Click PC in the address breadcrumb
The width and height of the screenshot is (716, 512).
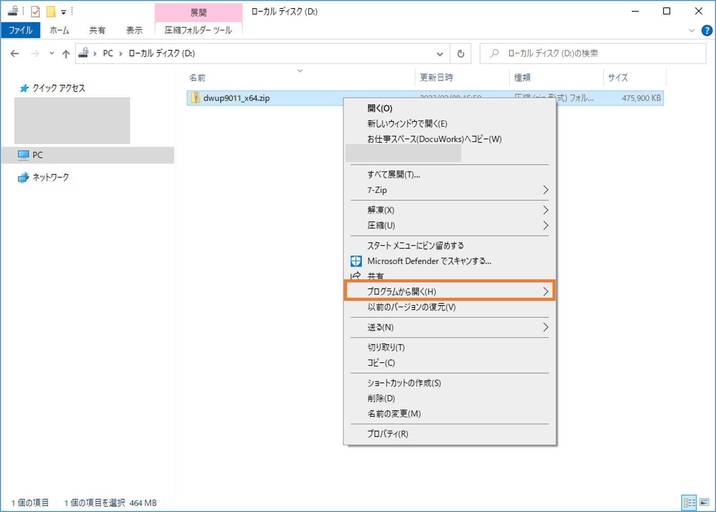point(108,53)
